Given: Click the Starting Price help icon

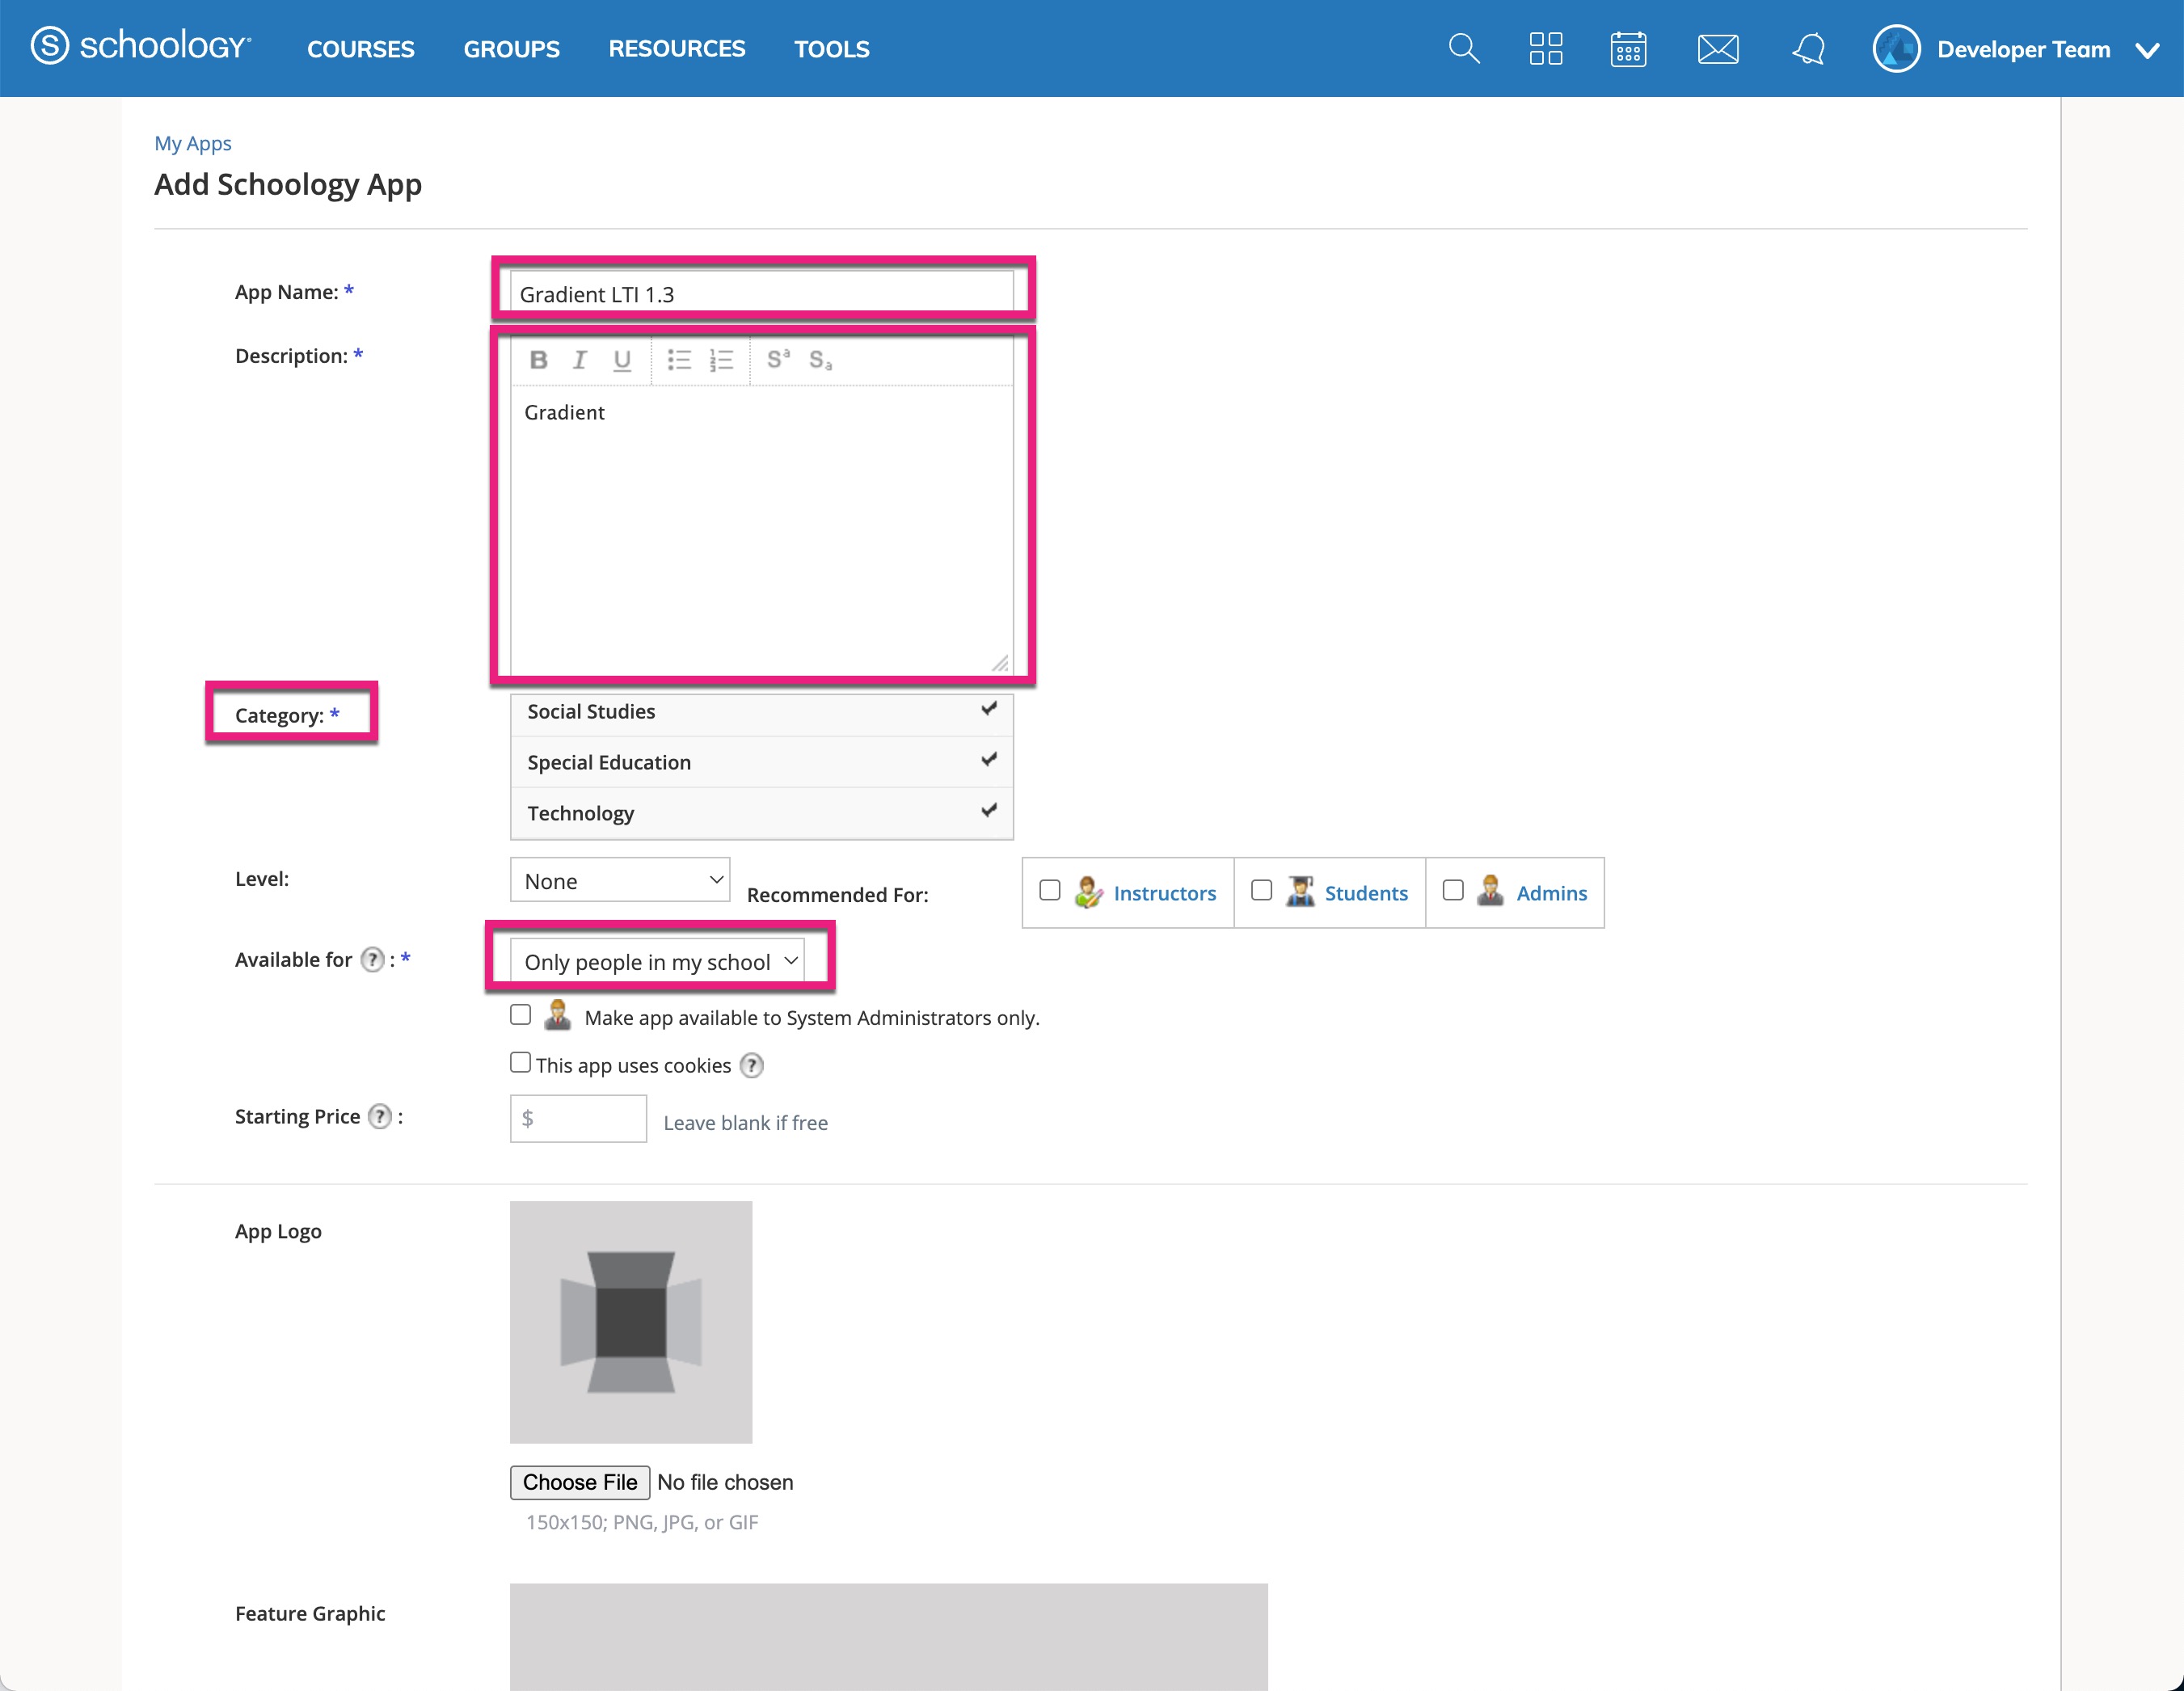Looking at the screenshot, I should pyautogui.click(x=380, y=1116).
